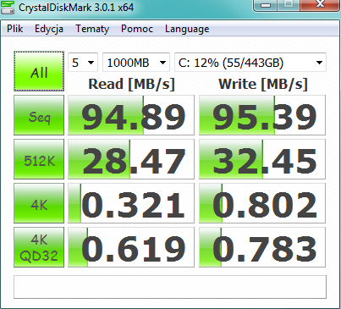341x309 pixels.
Task: Open the Plik menu
Action: pos(15,29)
